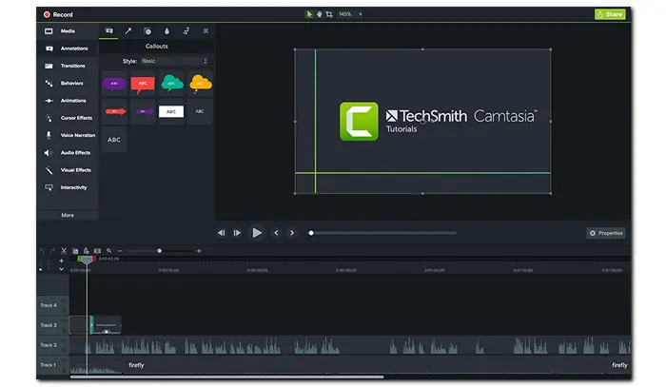Select the Arrows and Lines annotation tab
The image size is (666, 387).
pyautogui.click(x=128, y=31)
